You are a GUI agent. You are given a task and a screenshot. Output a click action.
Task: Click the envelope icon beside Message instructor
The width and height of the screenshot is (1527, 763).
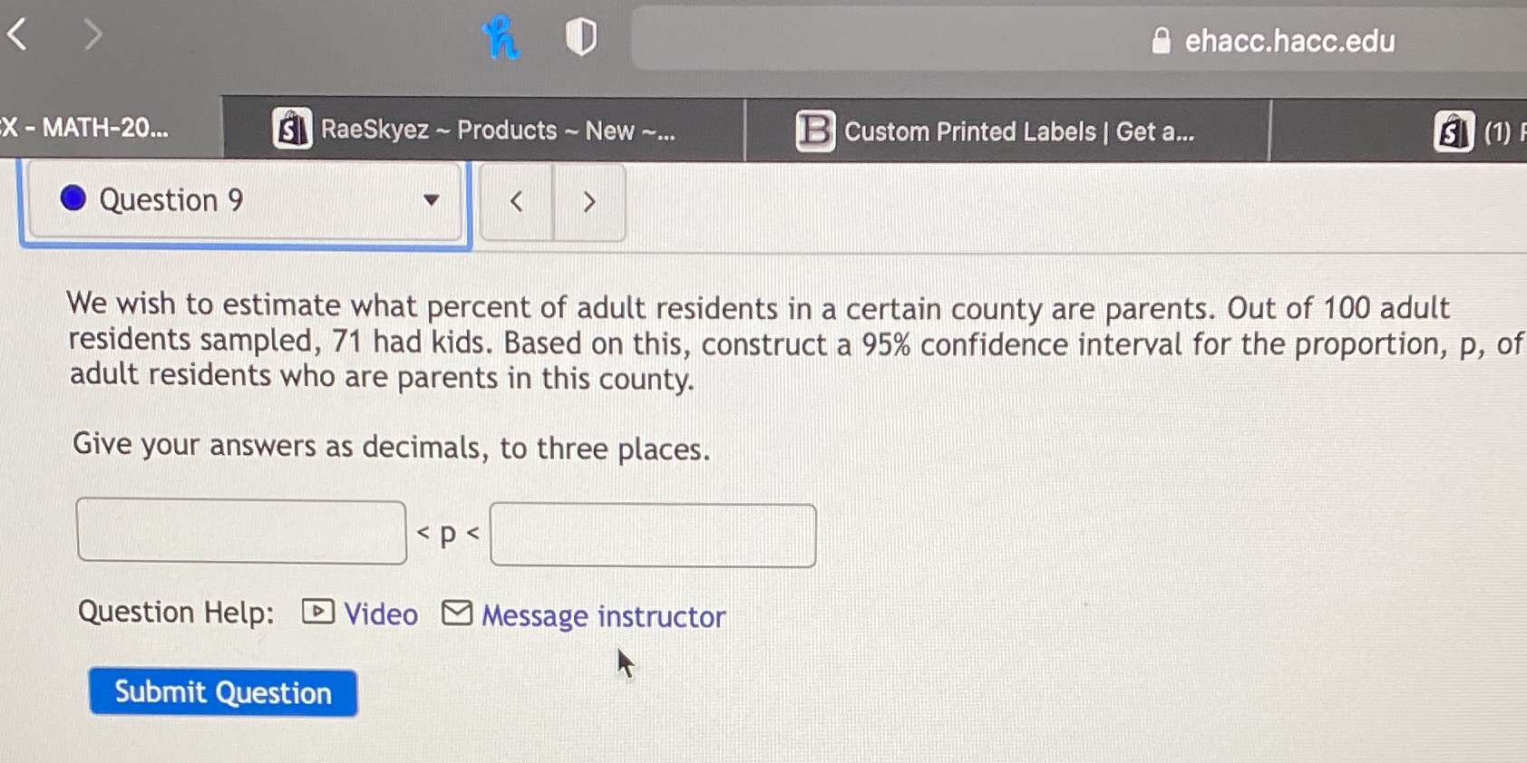(x=456, y=613)
